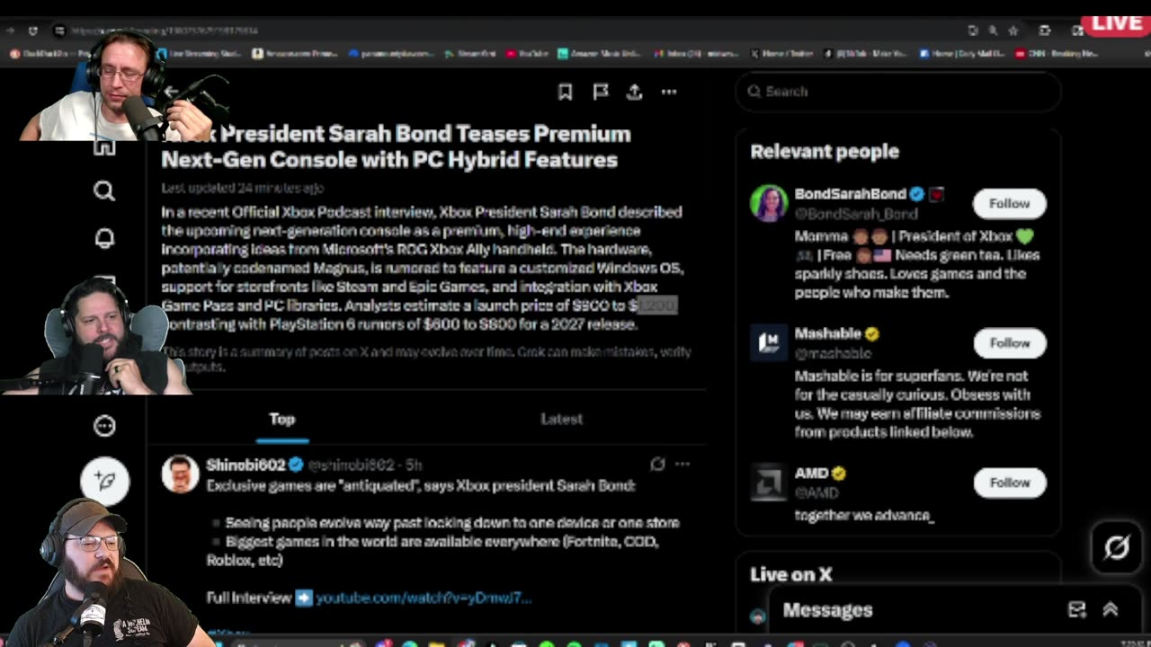Open Shinobi602 avatar in the post
Image resolution: width=1151 pixels, height=647 pixels.
[x=180, y=474]
